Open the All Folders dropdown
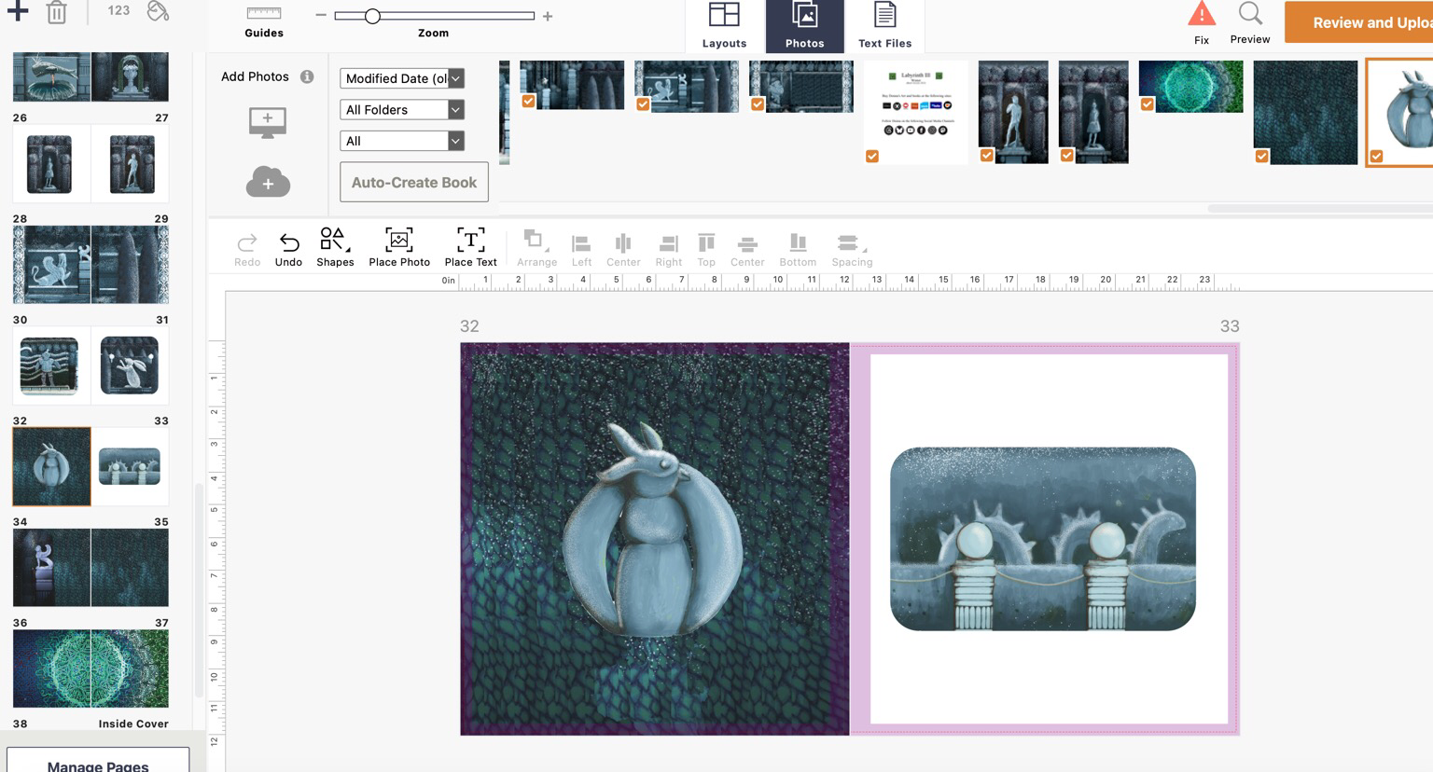Screen dimensions: 1433x772 pos(402,110)
